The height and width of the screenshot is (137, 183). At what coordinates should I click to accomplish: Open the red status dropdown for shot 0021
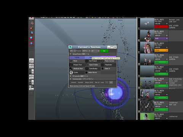pyautogui.click(x=161, y=27)
